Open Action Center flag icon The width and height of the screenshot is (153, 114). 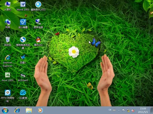[x=123, y=110]
